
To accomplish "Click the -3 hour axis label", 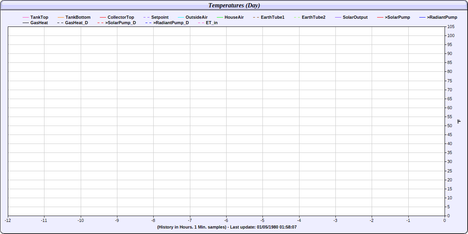I will [335, 220].
